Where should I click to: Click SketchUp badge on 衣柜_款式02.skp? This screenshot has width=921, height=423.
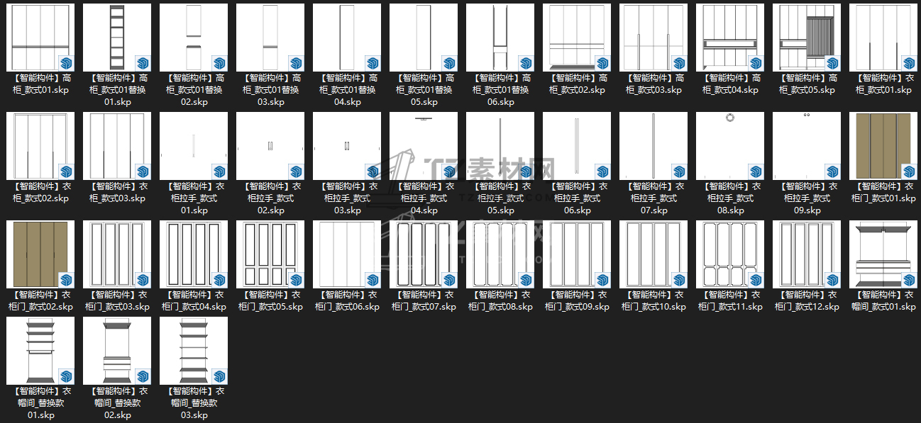click(66, 171)
